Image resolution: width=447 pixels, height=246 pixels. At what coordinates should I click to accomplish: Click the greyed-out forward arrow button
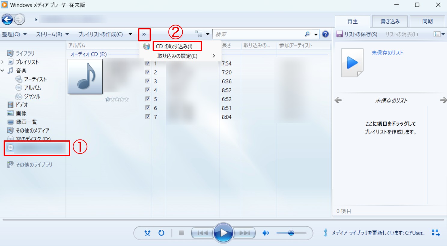tap(19, 20)
